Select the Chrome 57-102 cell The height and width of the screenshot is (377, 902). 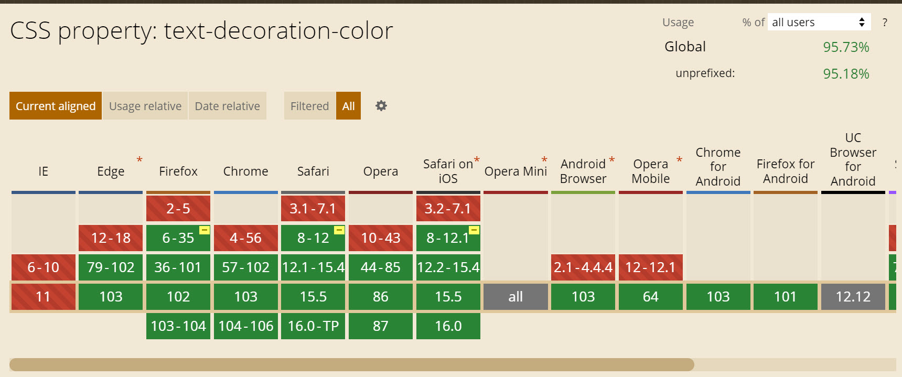[246, 267]
